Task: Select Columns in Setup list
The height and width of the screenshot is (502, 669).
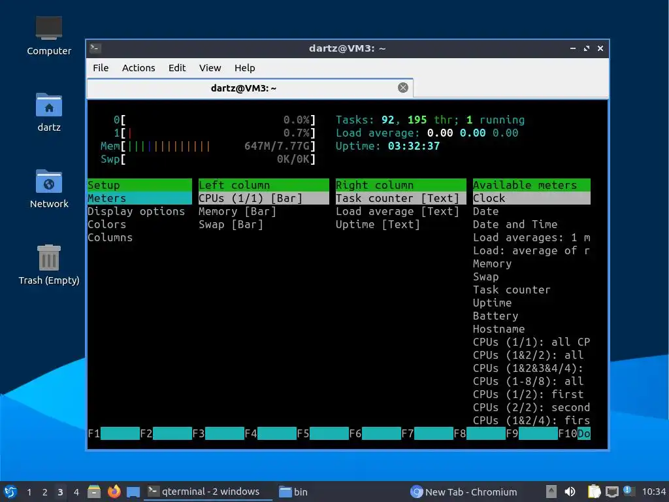Action: (110, 237)
